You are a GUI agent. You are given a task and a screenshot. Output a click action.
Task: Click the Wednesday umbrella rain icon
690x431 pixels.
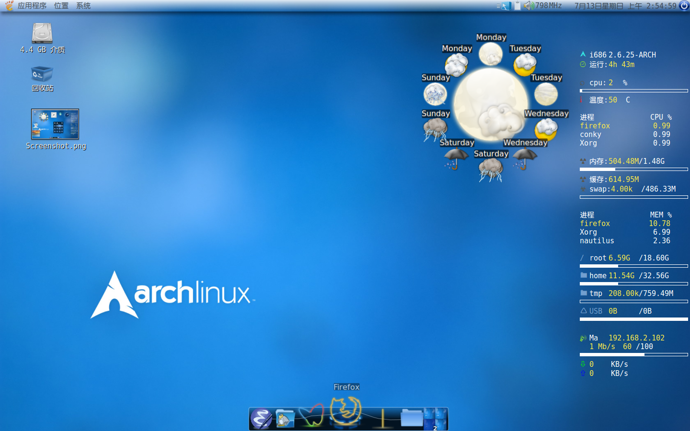[525, 159]
